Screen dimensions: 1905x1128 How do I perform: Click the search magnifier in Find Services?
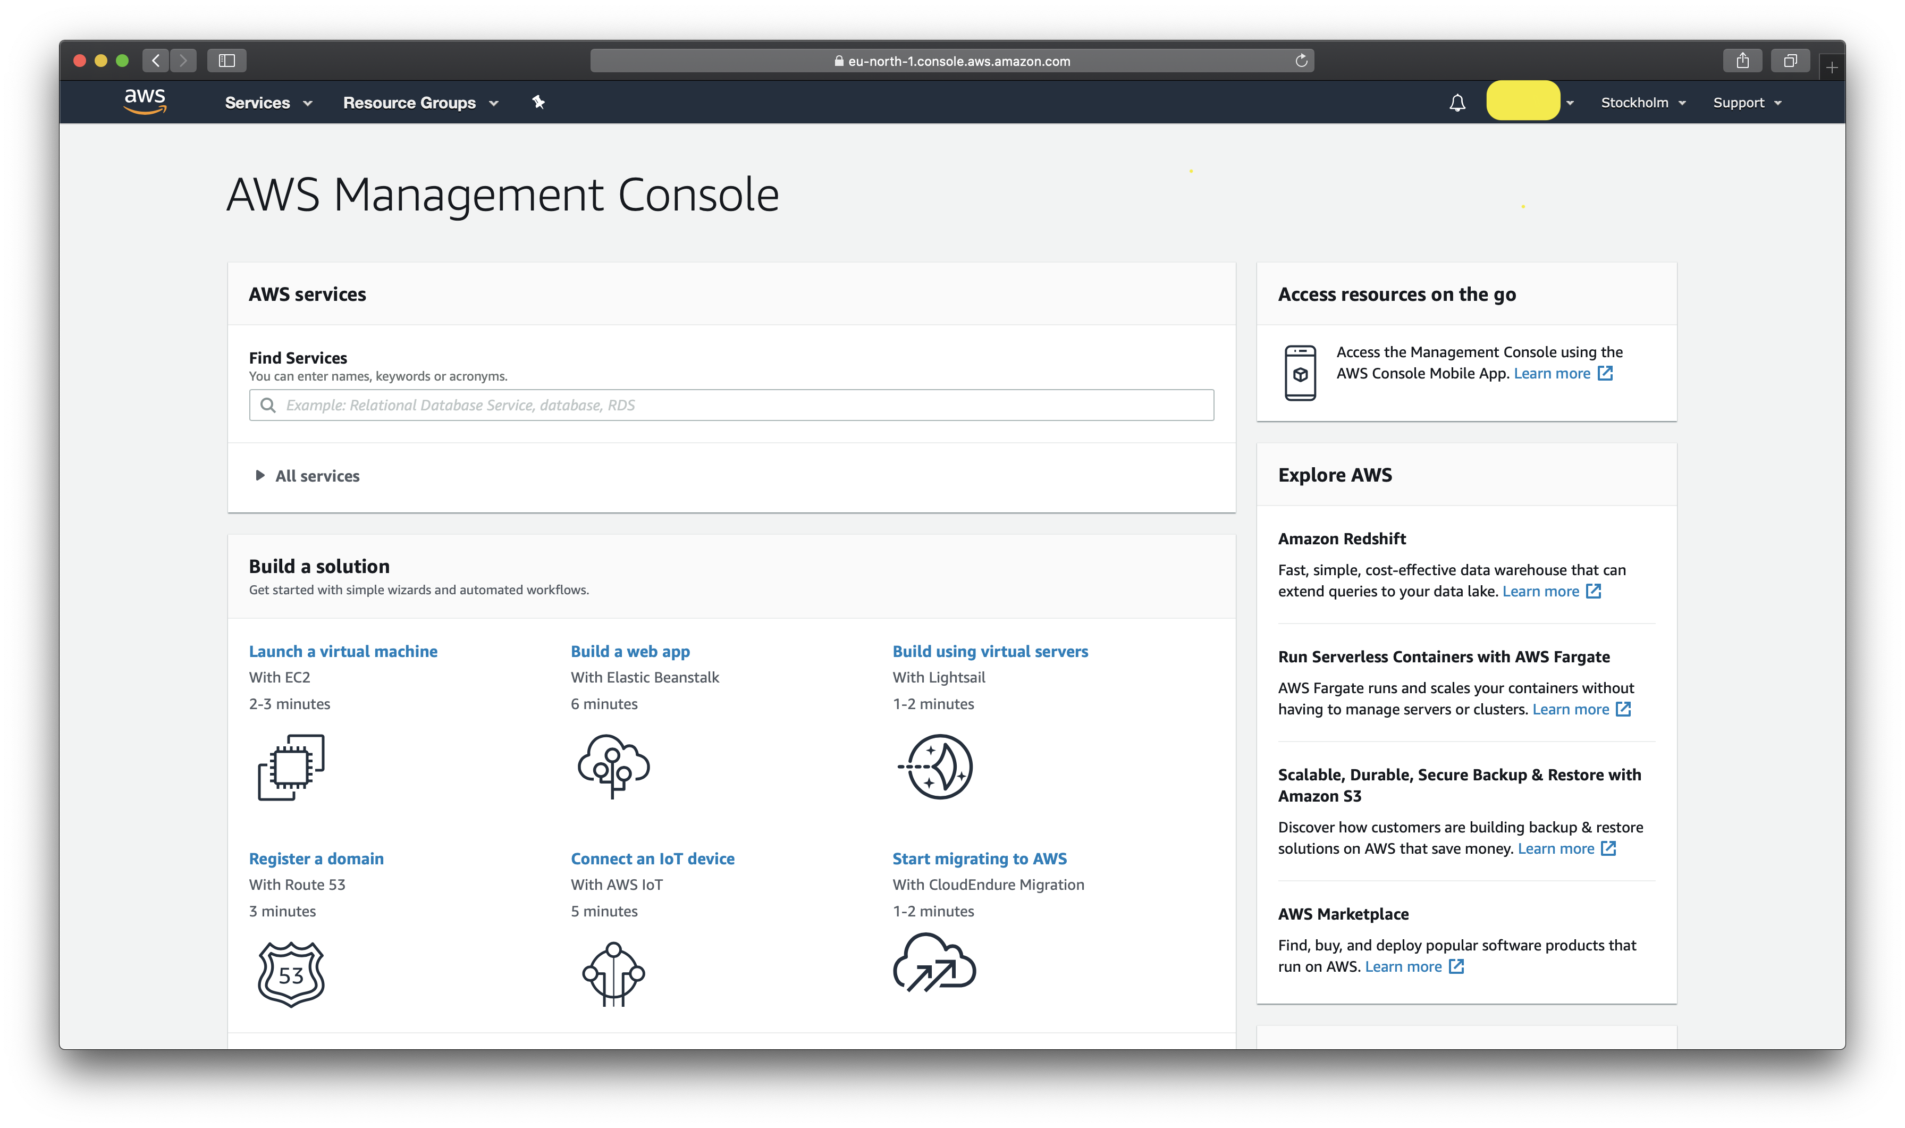(267, 405)
